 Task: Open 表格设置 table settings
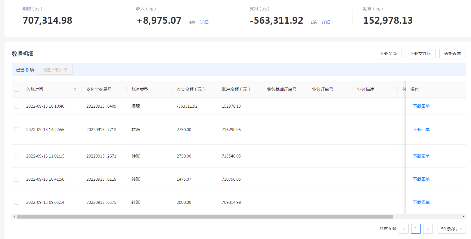pyautogui.click(x=452, y=54)
